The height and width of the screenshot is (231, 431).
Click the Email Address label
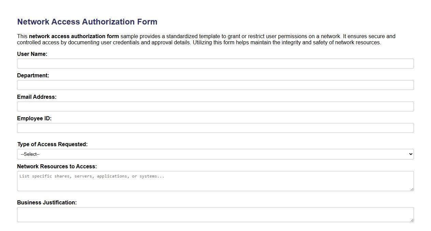37,97
